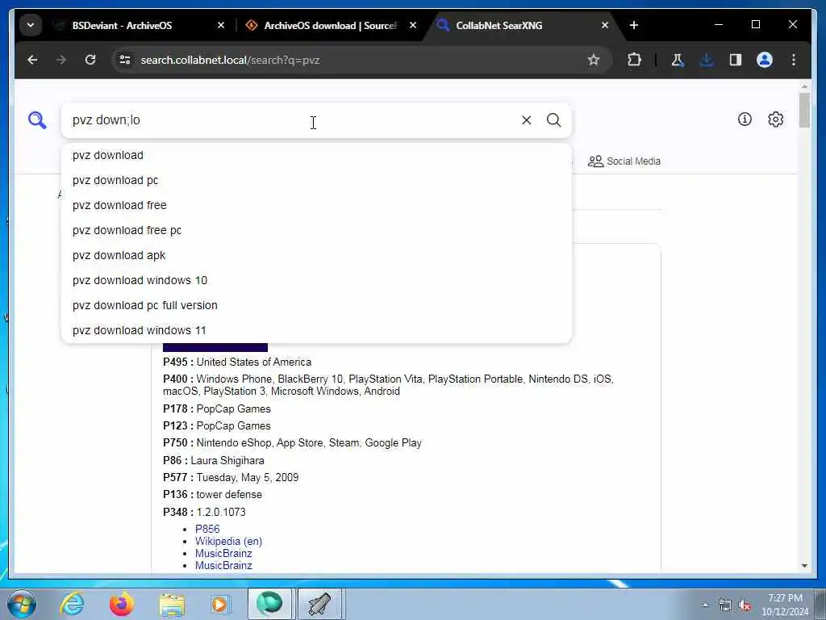Show hidden system tray icons
This screenshot has width=826, height=620.
pyautogui.click(x=705, y=605)
